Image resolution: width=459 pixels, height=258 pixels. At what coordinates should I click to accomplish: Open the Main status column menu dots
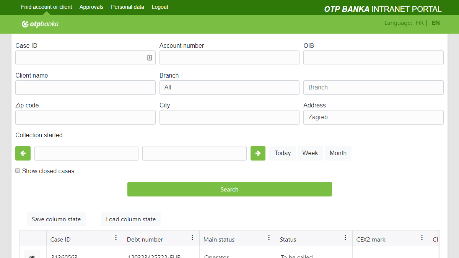click(269, 238)
